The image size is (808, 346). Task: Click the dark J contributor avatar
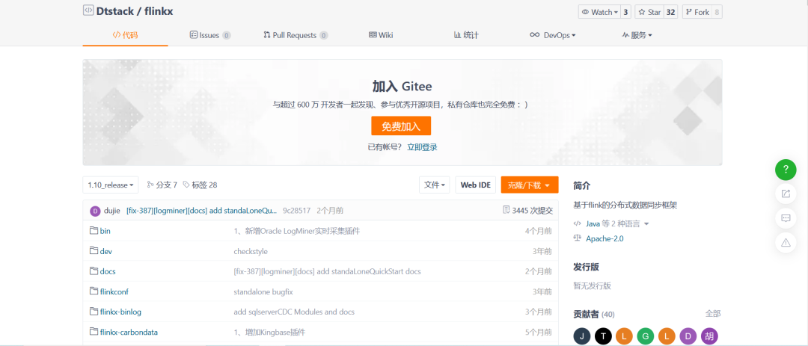(582, 337)
